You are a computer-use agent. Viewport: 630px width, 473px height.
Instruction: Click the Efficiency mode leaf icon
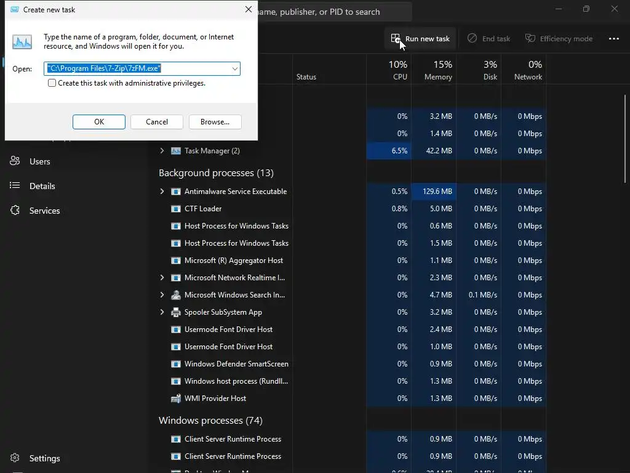point(530,38)
